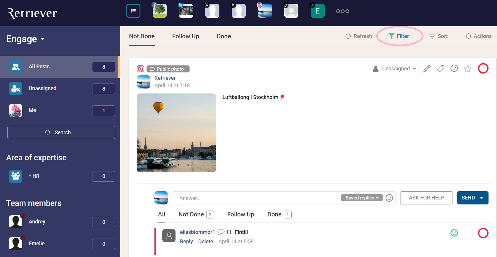Screen dimensions: 497x257
Task: Click green smiley sentiment on ellasblommor1 comment
Action: coord(454,233)
